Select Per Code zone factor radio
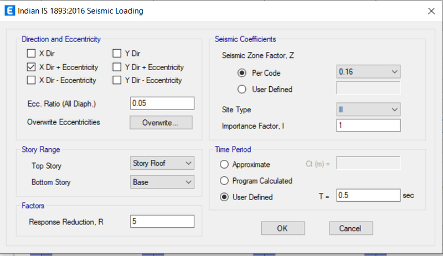 (242, 73)
